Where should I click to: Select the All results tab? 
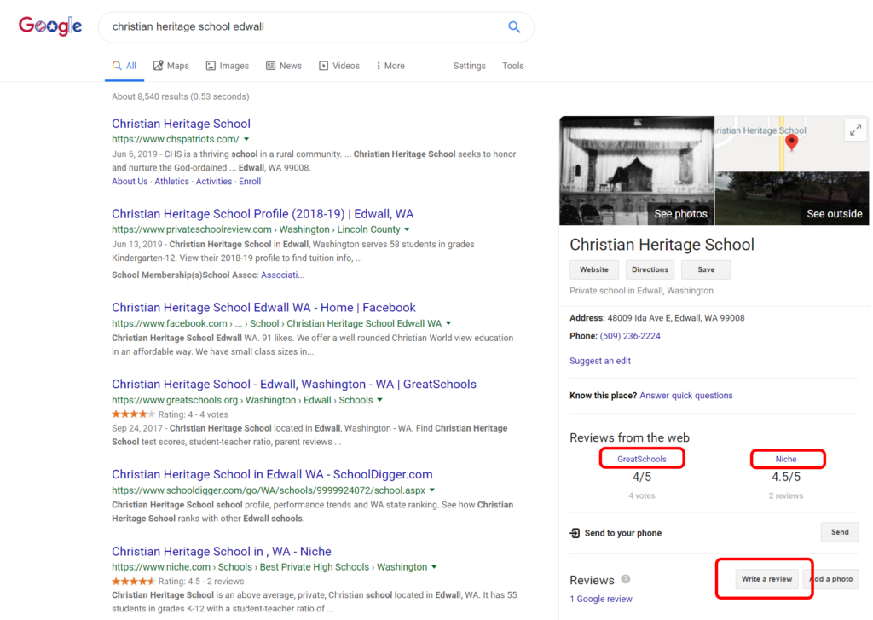click(x=124, y=66)
